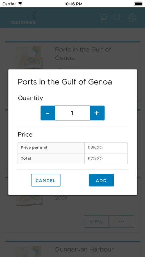
Task: Select Dungarvan Harbour chart title
Action: (x=84, y=250)
